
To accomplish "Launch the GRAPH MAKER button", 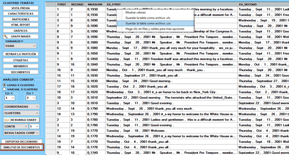I will 21,36.
